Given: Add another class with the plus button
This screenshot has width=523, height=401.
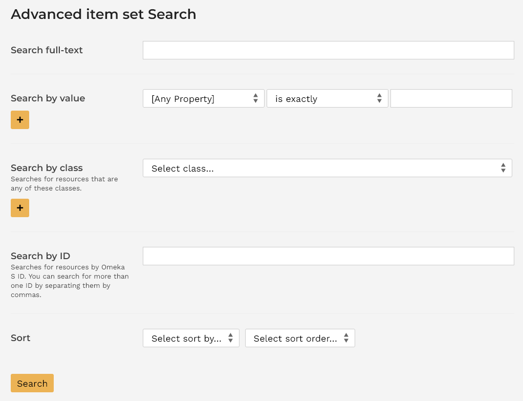Looking at the screenshot, I should (x=20, y=208).
